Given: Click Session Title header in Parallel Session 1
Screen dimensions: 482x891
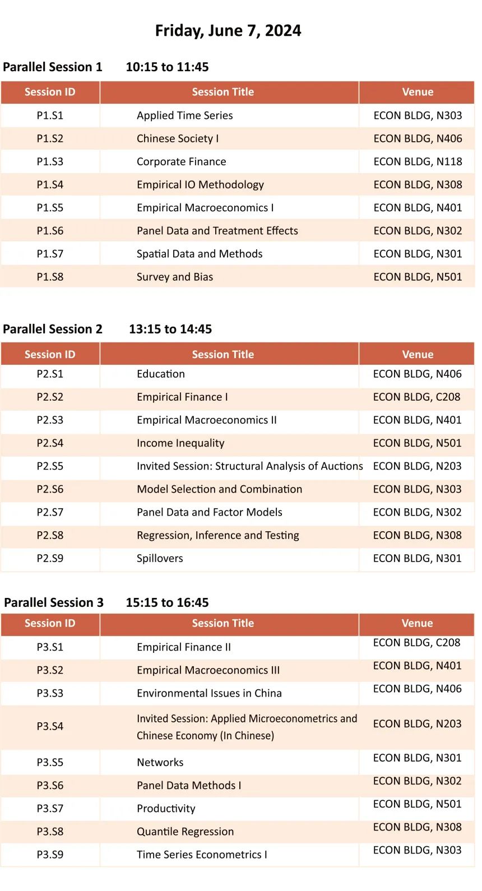Looking at the screenshot, I should (223, 92).
